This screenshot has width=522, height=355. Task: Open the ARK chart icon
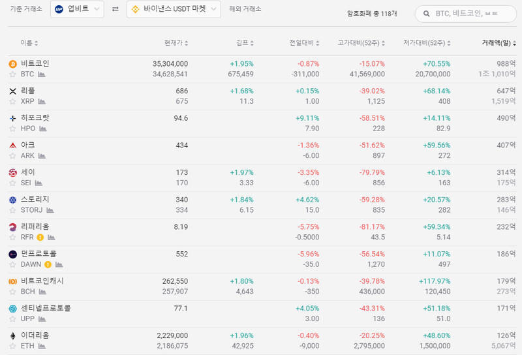pos(42,156)
